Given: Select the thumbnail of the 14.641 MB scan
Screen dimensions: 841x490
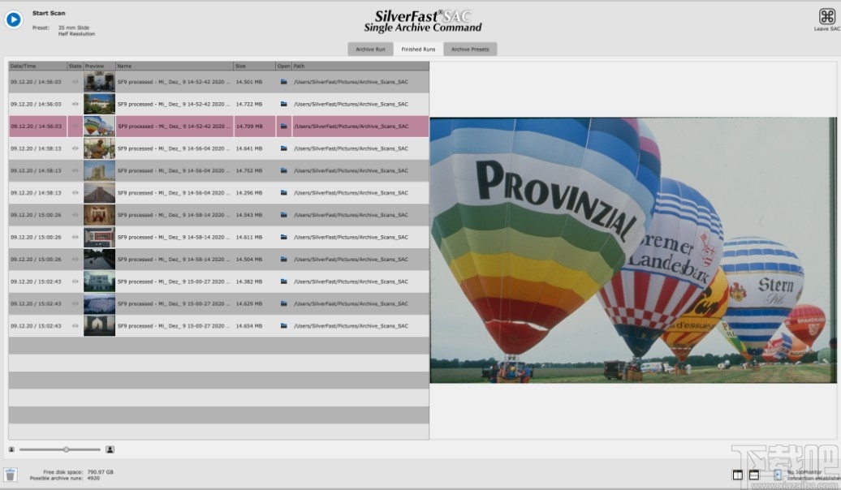Looking at the screenshot, I should (99, 148).
